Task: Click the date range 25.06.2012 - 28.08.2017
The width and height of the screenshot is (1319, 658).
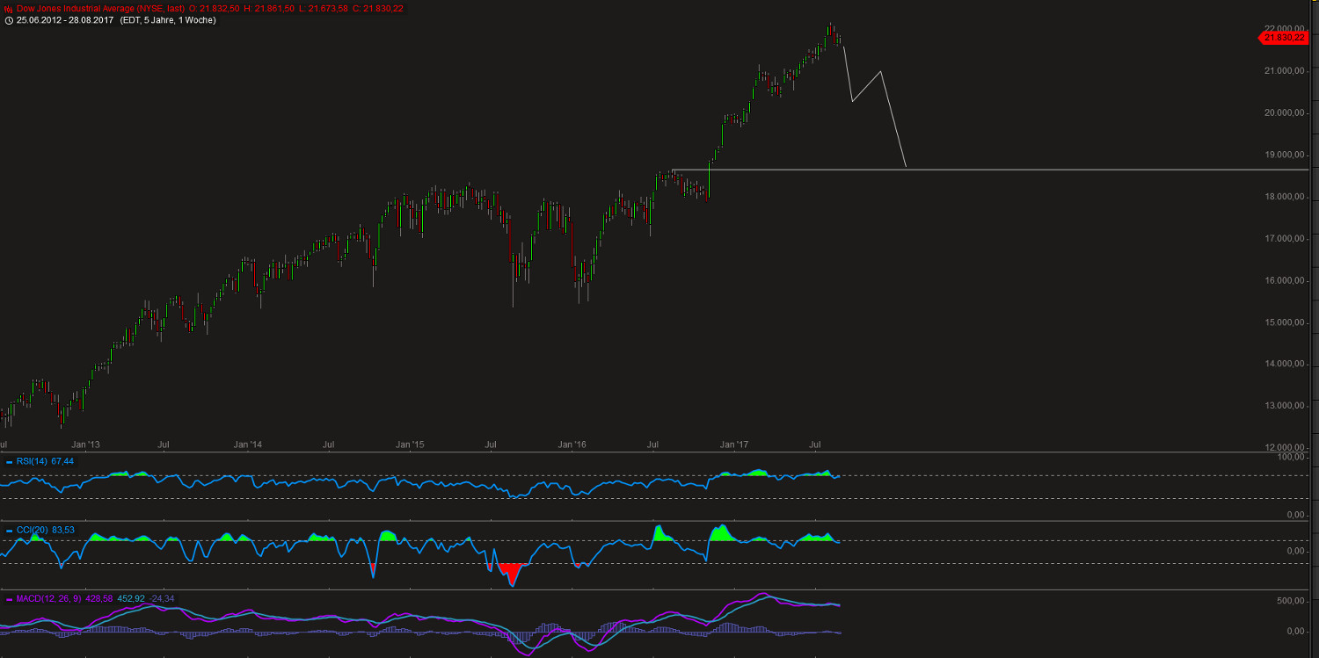Action: [x=65, y=20]
